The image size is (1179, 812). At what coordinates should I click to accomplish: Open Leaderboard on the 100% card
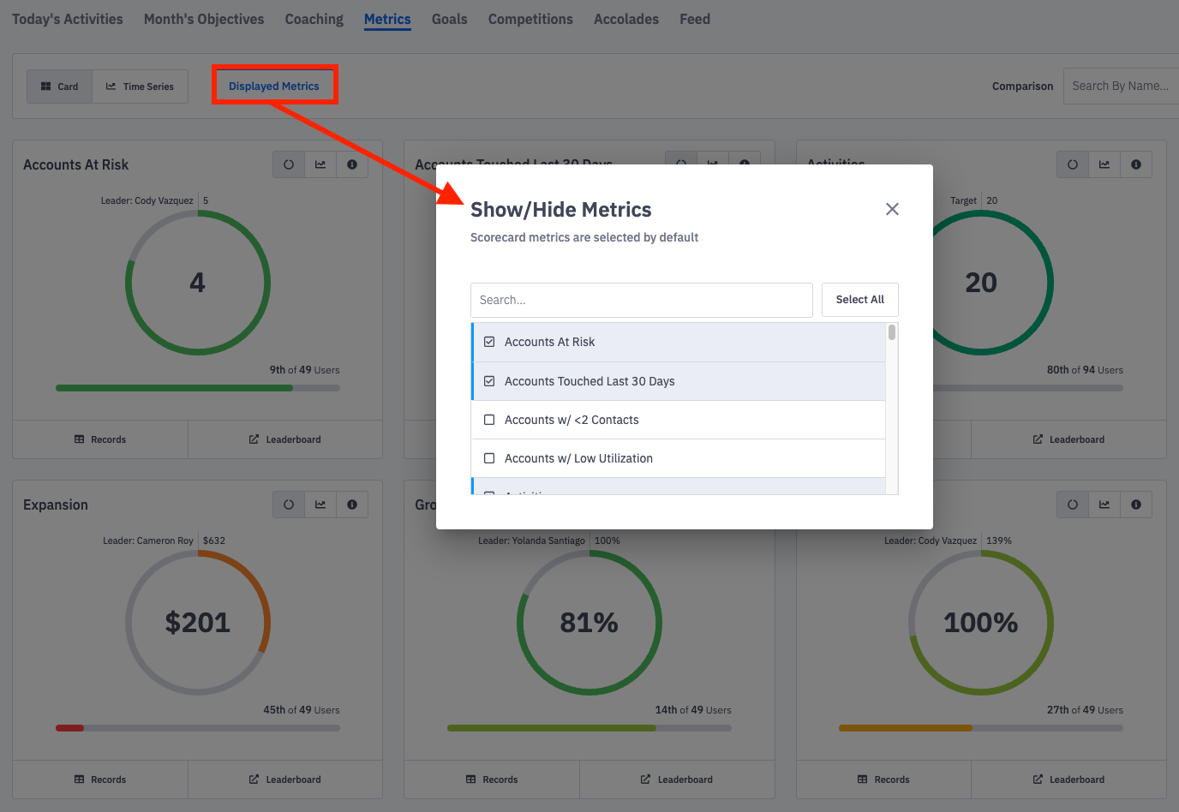pos(1068,779)
